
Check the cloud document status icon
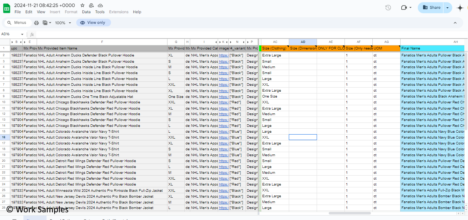100,5
